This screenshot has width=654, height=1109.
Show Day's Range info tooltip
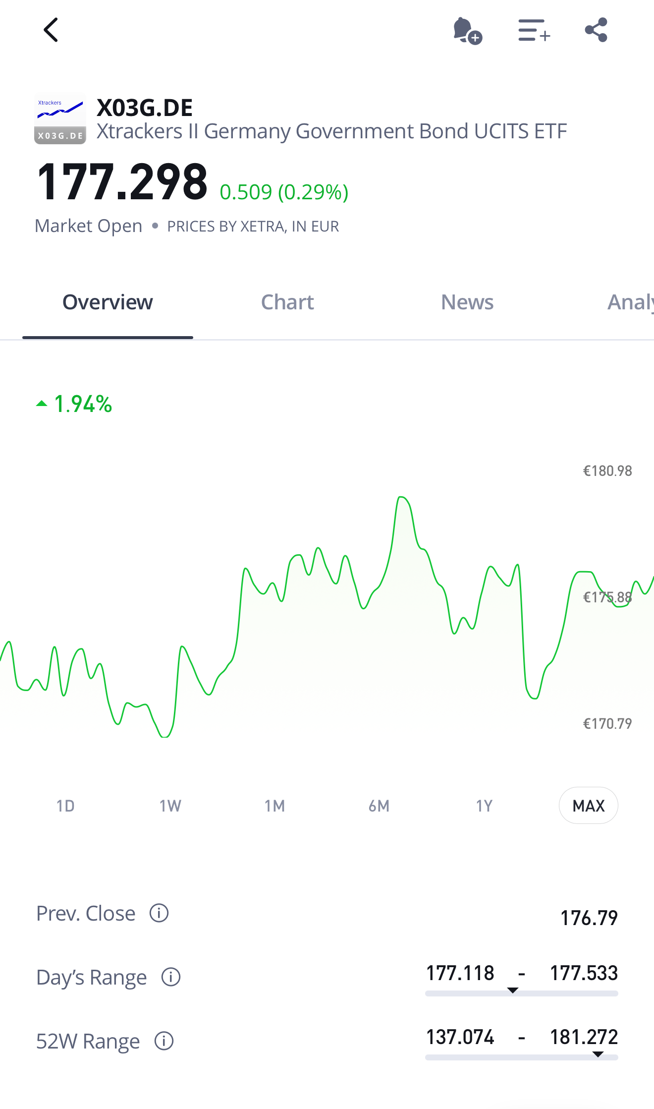[171, 977]
